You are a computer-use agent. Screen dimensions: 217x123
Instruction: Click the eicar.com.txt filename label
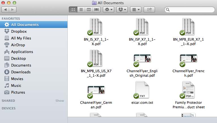point(142,103)
